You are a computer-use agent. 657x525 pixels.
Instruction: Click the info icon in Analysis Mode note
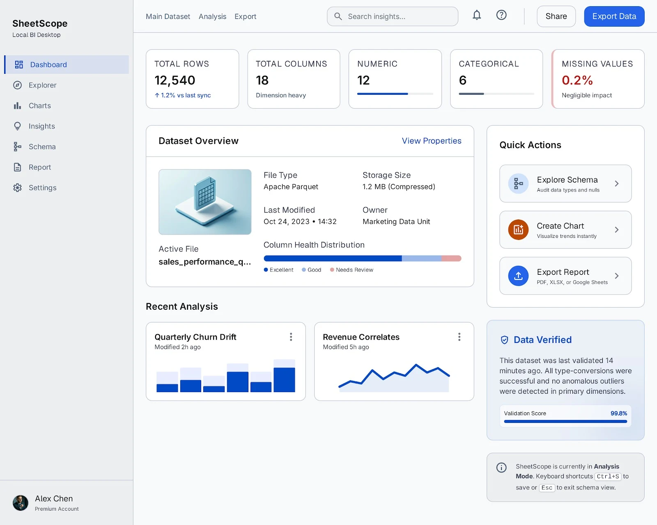(501, 468)
